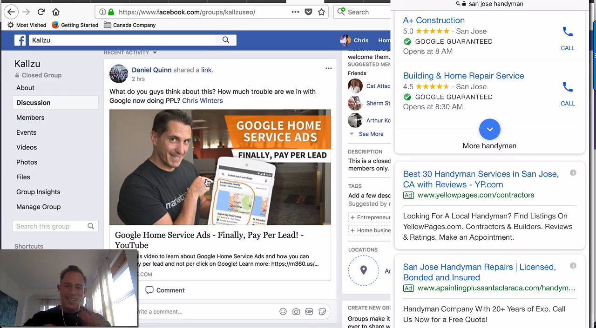Click the Getting Started bookmark
Image resolution: width=596 pixels, height=328 pixels.
[75, 25]
